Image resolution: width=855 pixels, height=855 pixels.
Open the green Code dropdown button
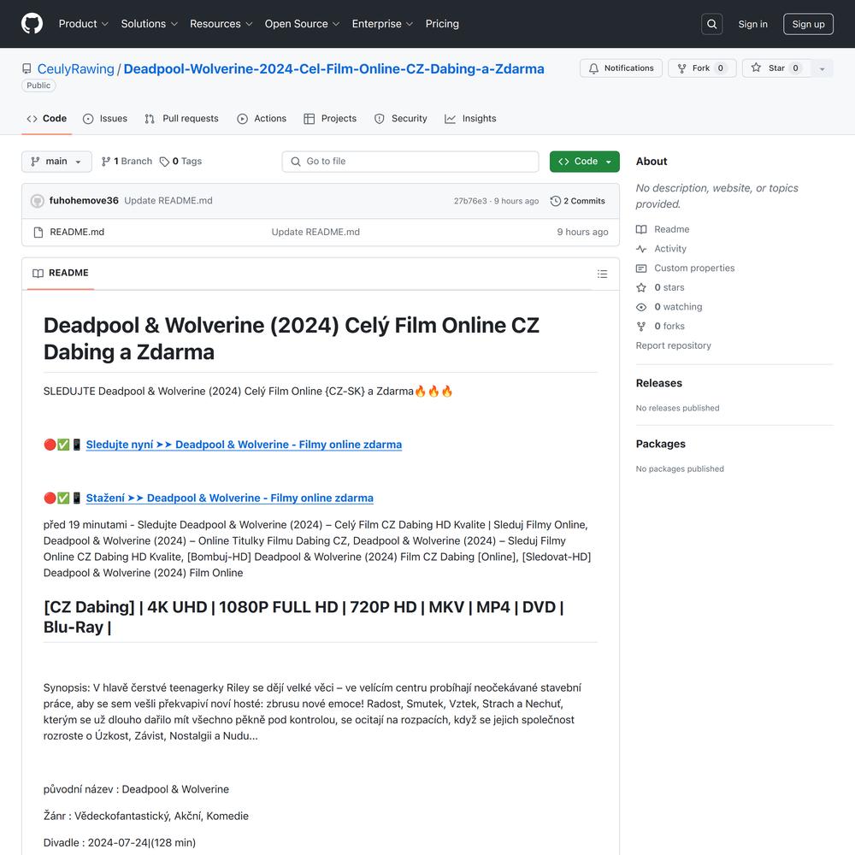(585, 162)
